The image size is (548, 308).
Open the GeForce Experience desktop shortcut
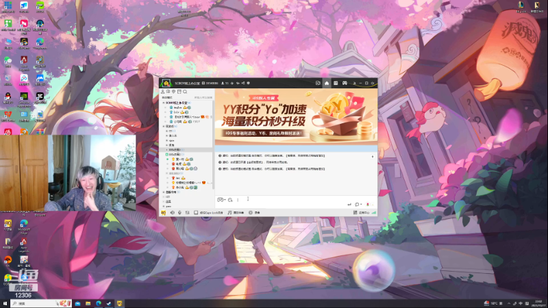(24, 98)
